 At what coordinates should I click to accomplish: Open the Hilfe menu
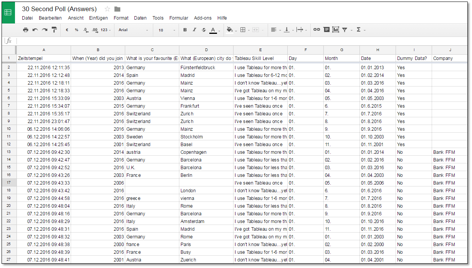(x=222, y=18)
